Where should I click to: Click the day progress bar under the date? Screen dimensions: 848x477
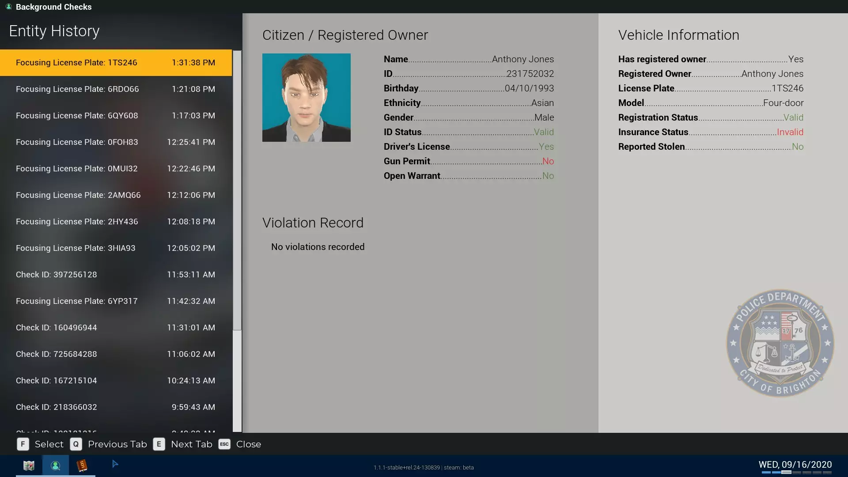[796, 473]
